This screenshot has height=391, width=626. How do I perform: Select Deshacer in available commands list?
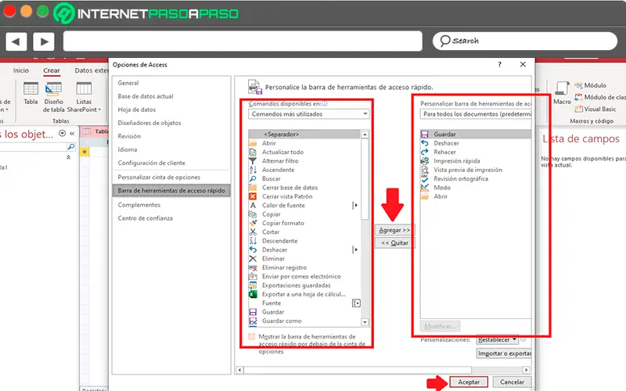click(x=304, y=249)
